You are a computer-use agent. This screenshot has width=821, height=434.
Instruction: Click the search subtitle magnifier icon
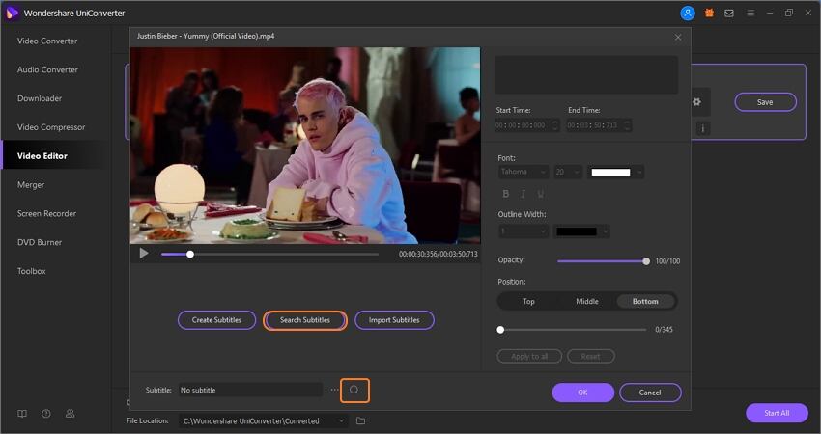click(354, 390)
